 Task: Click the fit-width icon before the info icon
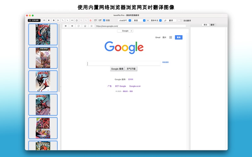(72, 20)
